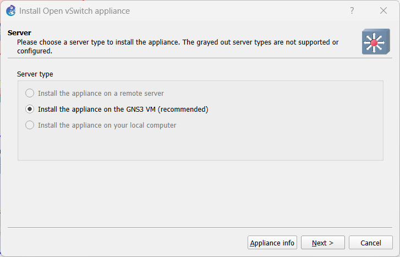Open Appliance info

point(272,243)
